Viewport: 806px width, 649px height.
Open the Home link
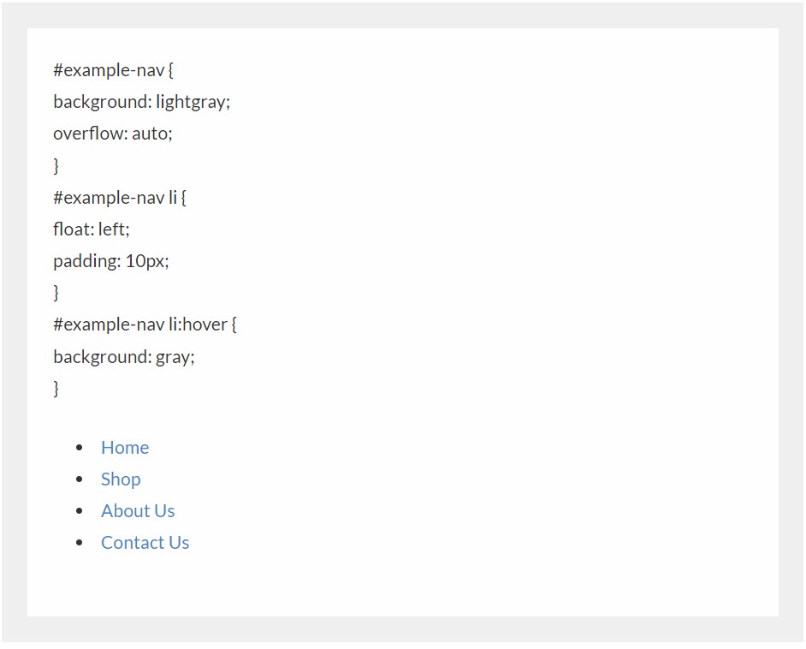pos(125,448)
